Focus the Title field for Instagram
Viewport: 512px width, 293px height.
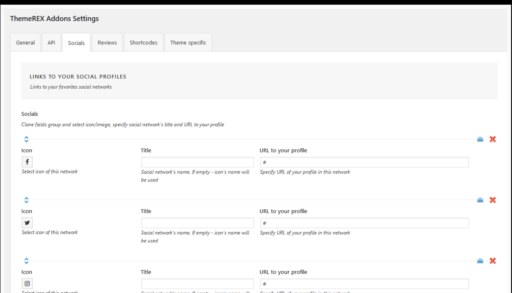197,284
